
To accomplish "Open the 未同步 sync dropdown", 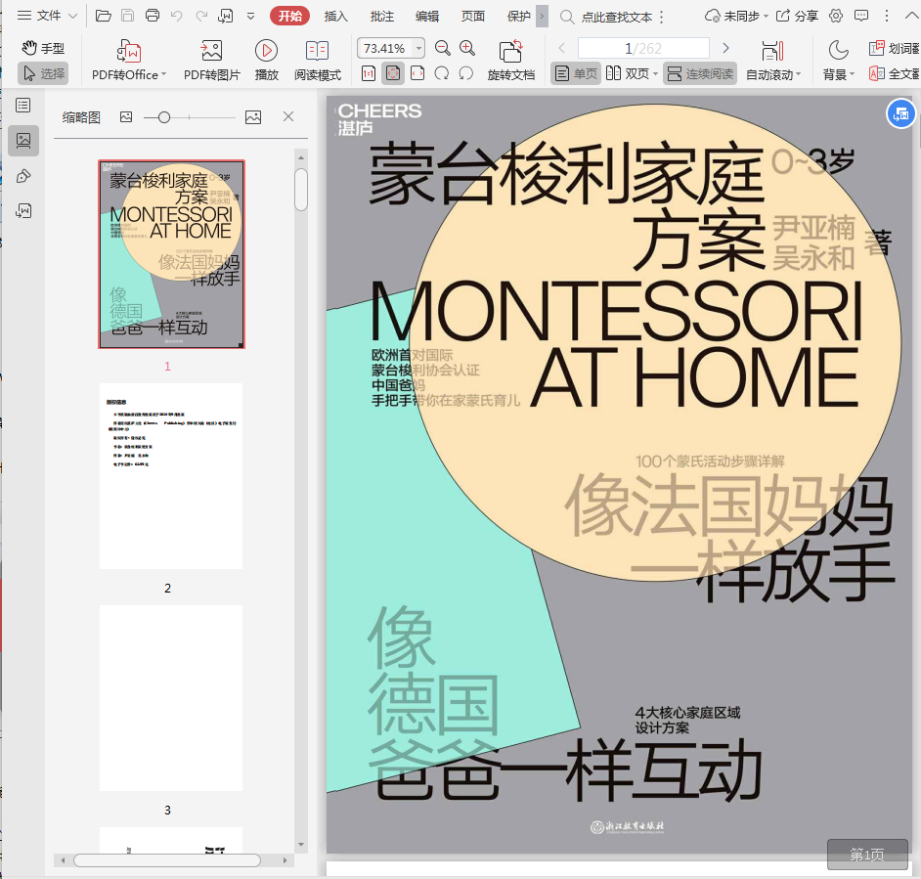I will [736, 16].
